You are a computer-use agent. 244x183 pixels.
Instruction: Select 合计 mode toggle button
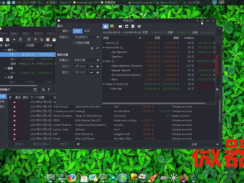point(77,31)
